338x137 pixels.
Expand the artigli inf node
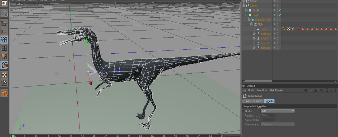coord(254,38)
